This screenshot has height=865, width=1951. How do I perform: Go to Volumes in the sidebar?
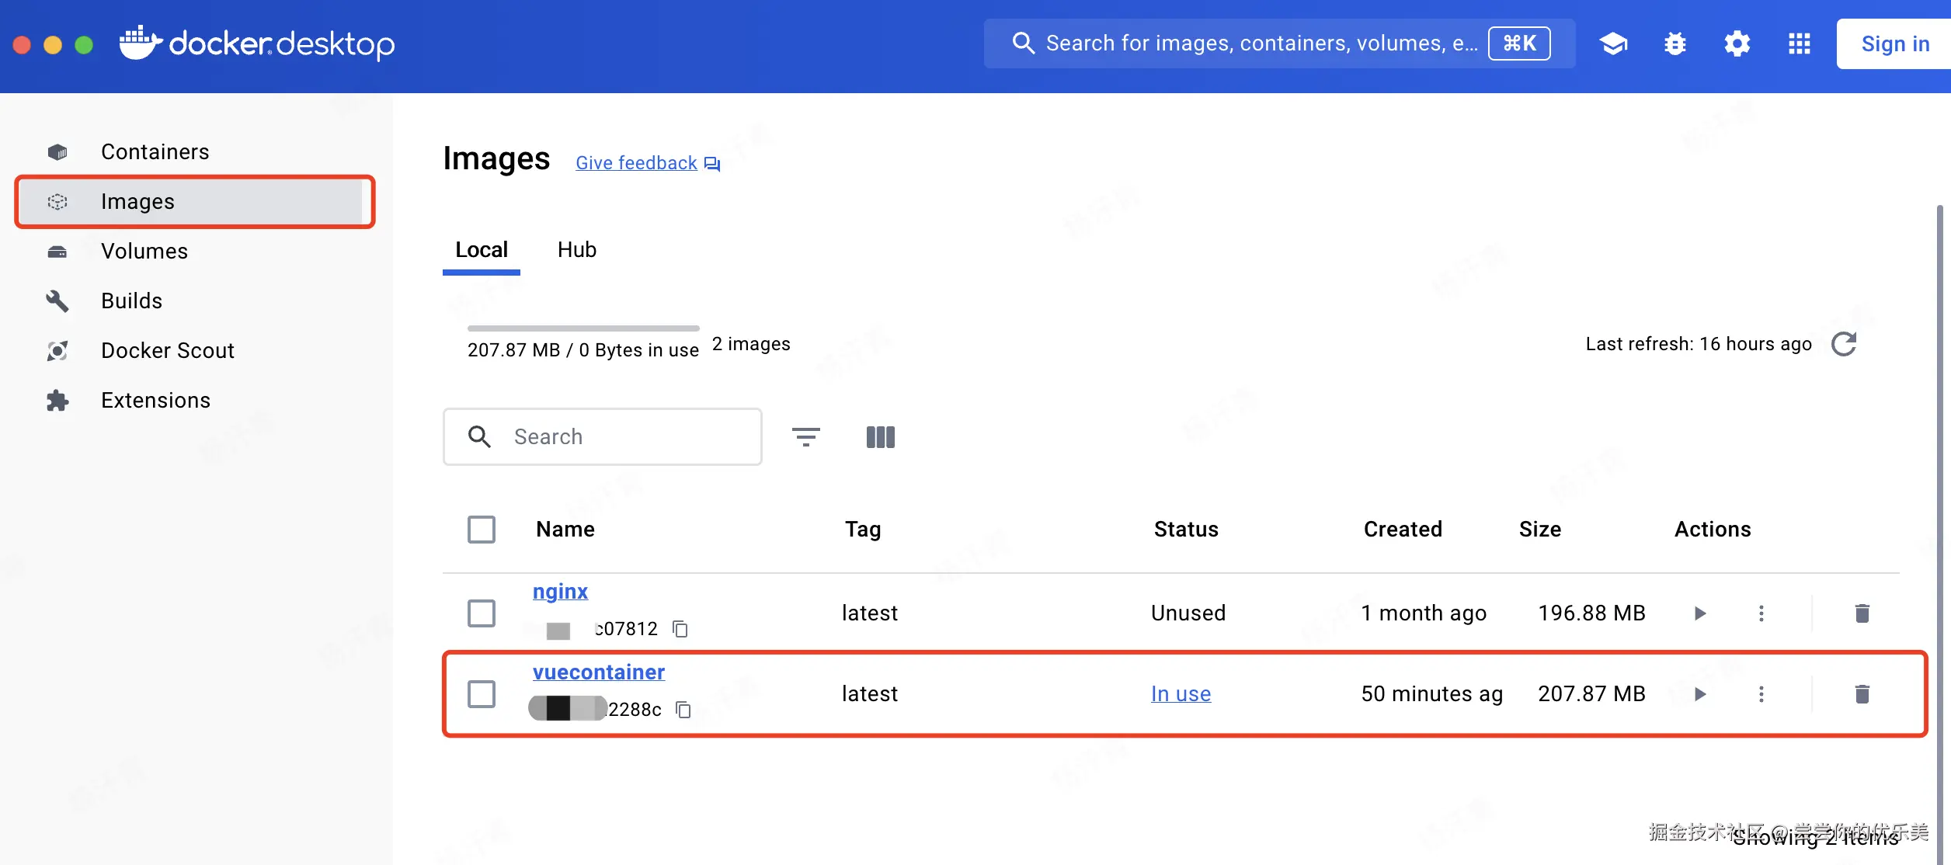tap(144, 251)
